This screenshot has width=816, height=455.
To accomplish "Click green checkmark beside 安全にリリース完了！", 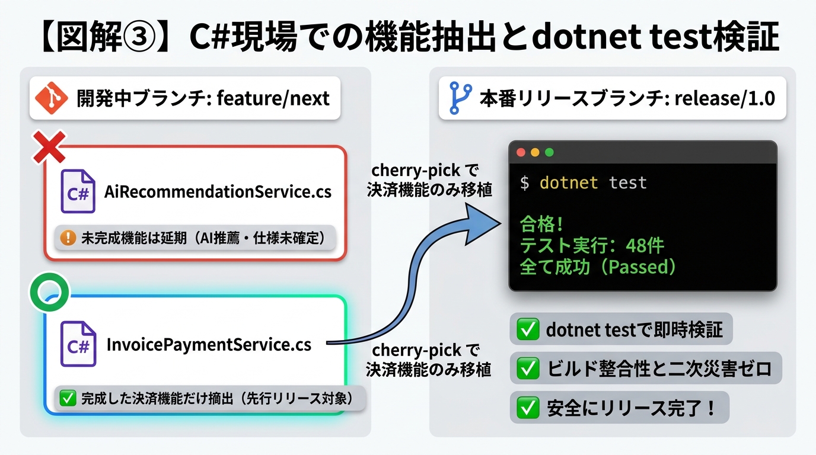I will (528, 408).
